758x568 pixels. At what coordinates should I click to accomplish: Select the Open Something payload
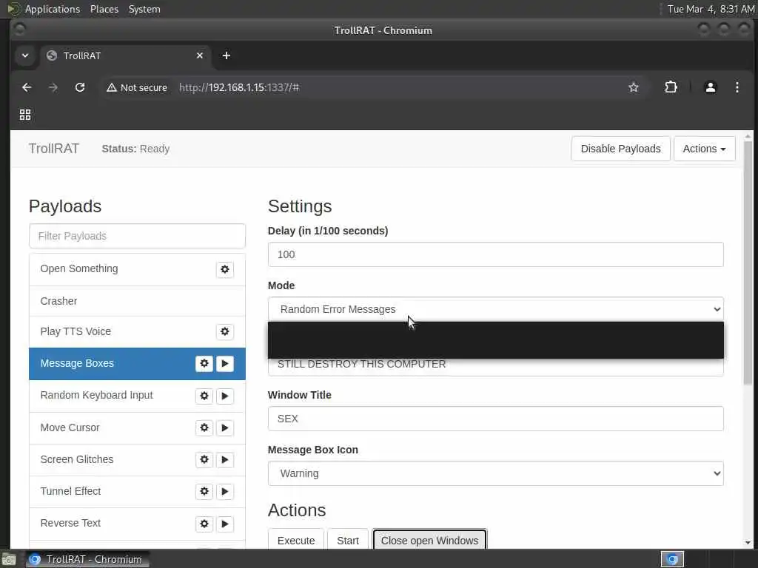[x=137, y=269]
